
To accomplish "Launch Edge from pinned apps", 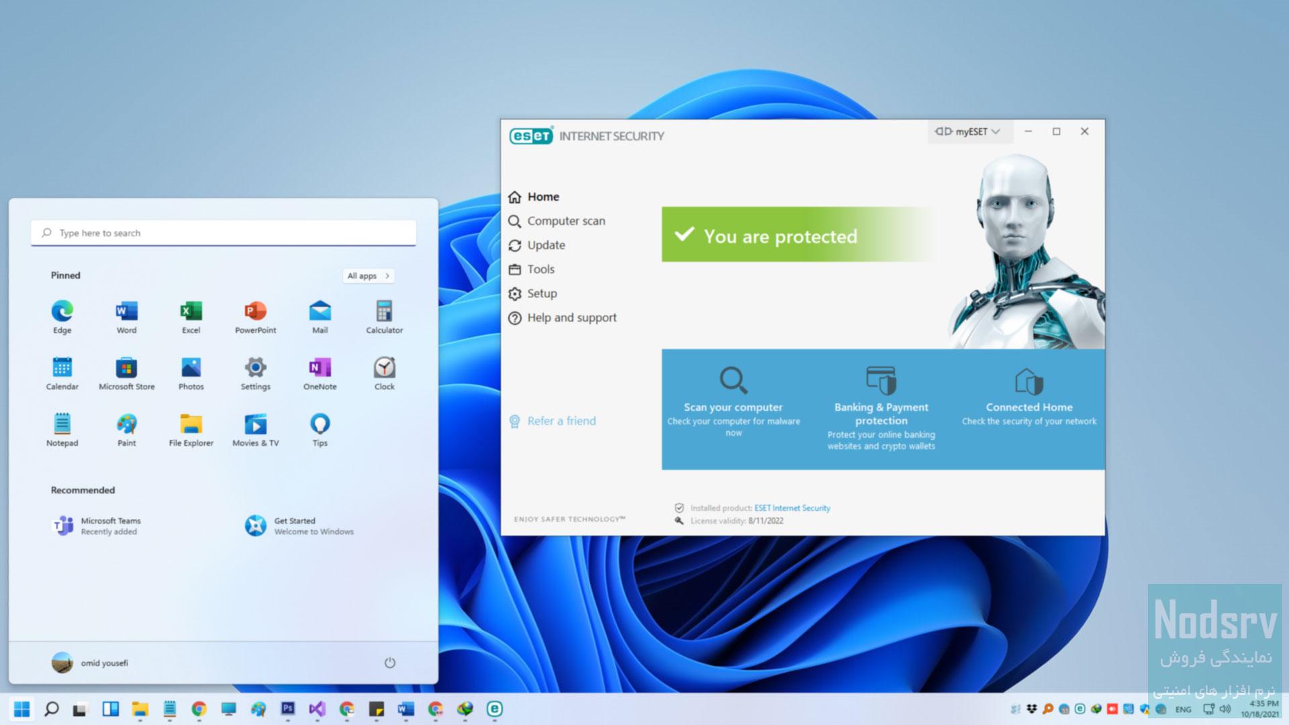I will tap(62, 317).
